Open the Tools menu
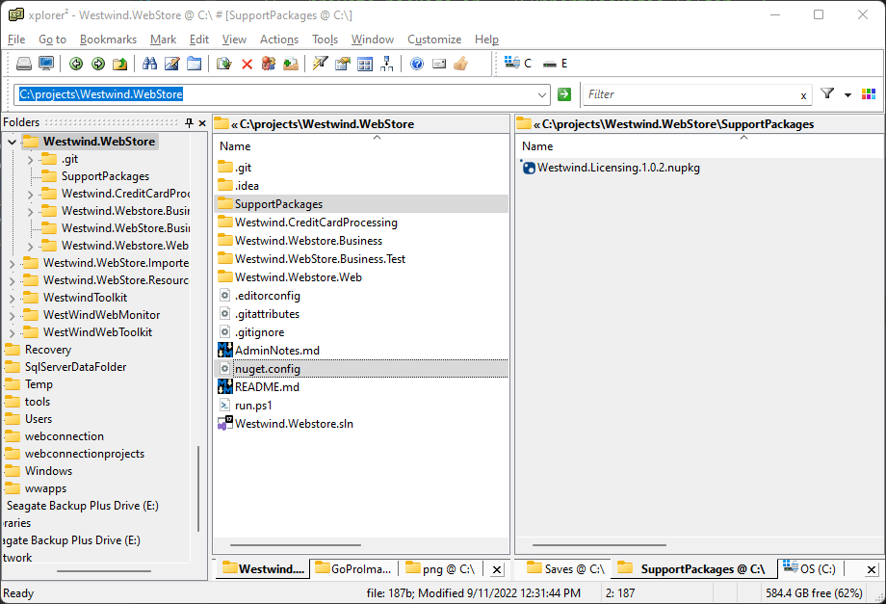 pos(325,39)
